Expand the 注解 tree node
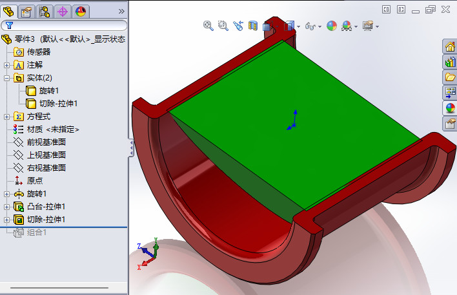 tap(6, 65)
